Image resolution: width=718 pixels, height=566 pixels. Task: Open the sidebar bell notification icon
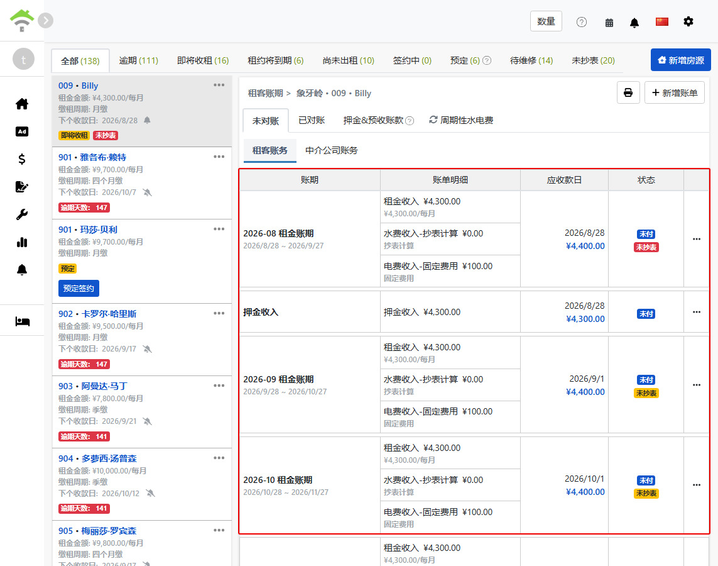[22, 270]
